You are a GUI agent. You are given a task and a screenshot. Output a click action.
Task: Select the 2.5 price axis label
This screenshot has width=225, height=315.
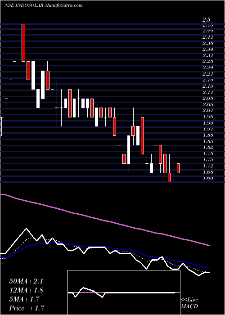point(206,20)
